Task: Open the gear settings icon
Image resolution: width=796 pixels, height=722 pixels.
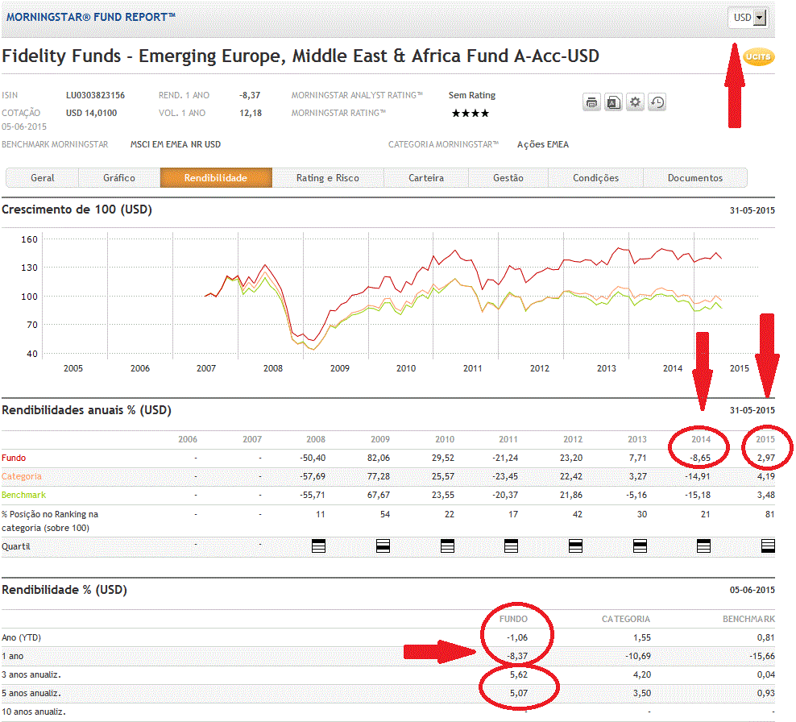Action: 635,102
